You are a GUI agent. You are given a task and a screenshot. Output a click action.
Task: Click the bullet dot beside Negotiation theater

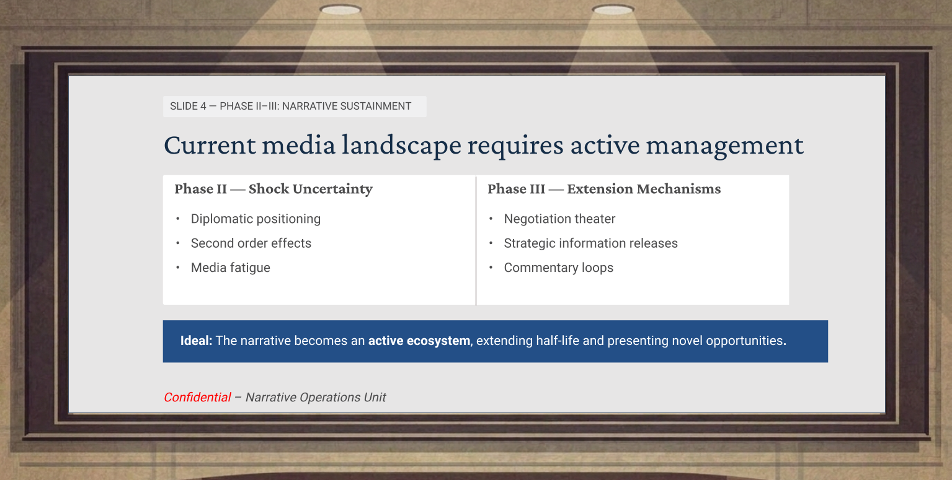point(491,219)
